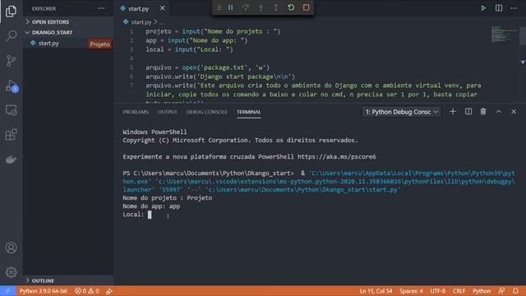Screen dimensions: 526x296
Task: Click Ln 15, Col 54 status item
Action: pyautogui.click(x=376, y=291)
